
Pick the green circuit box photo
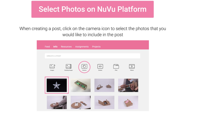coord(80,85)
